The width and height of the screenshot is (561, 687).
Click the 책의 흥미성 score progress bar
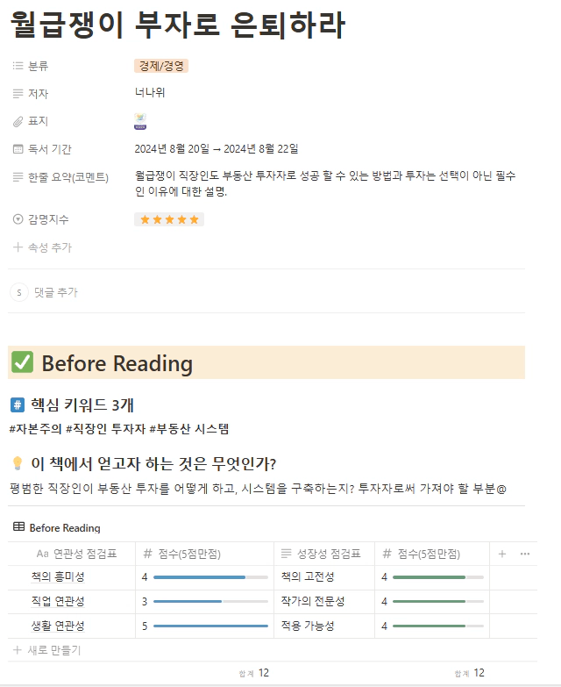[210, 577]
